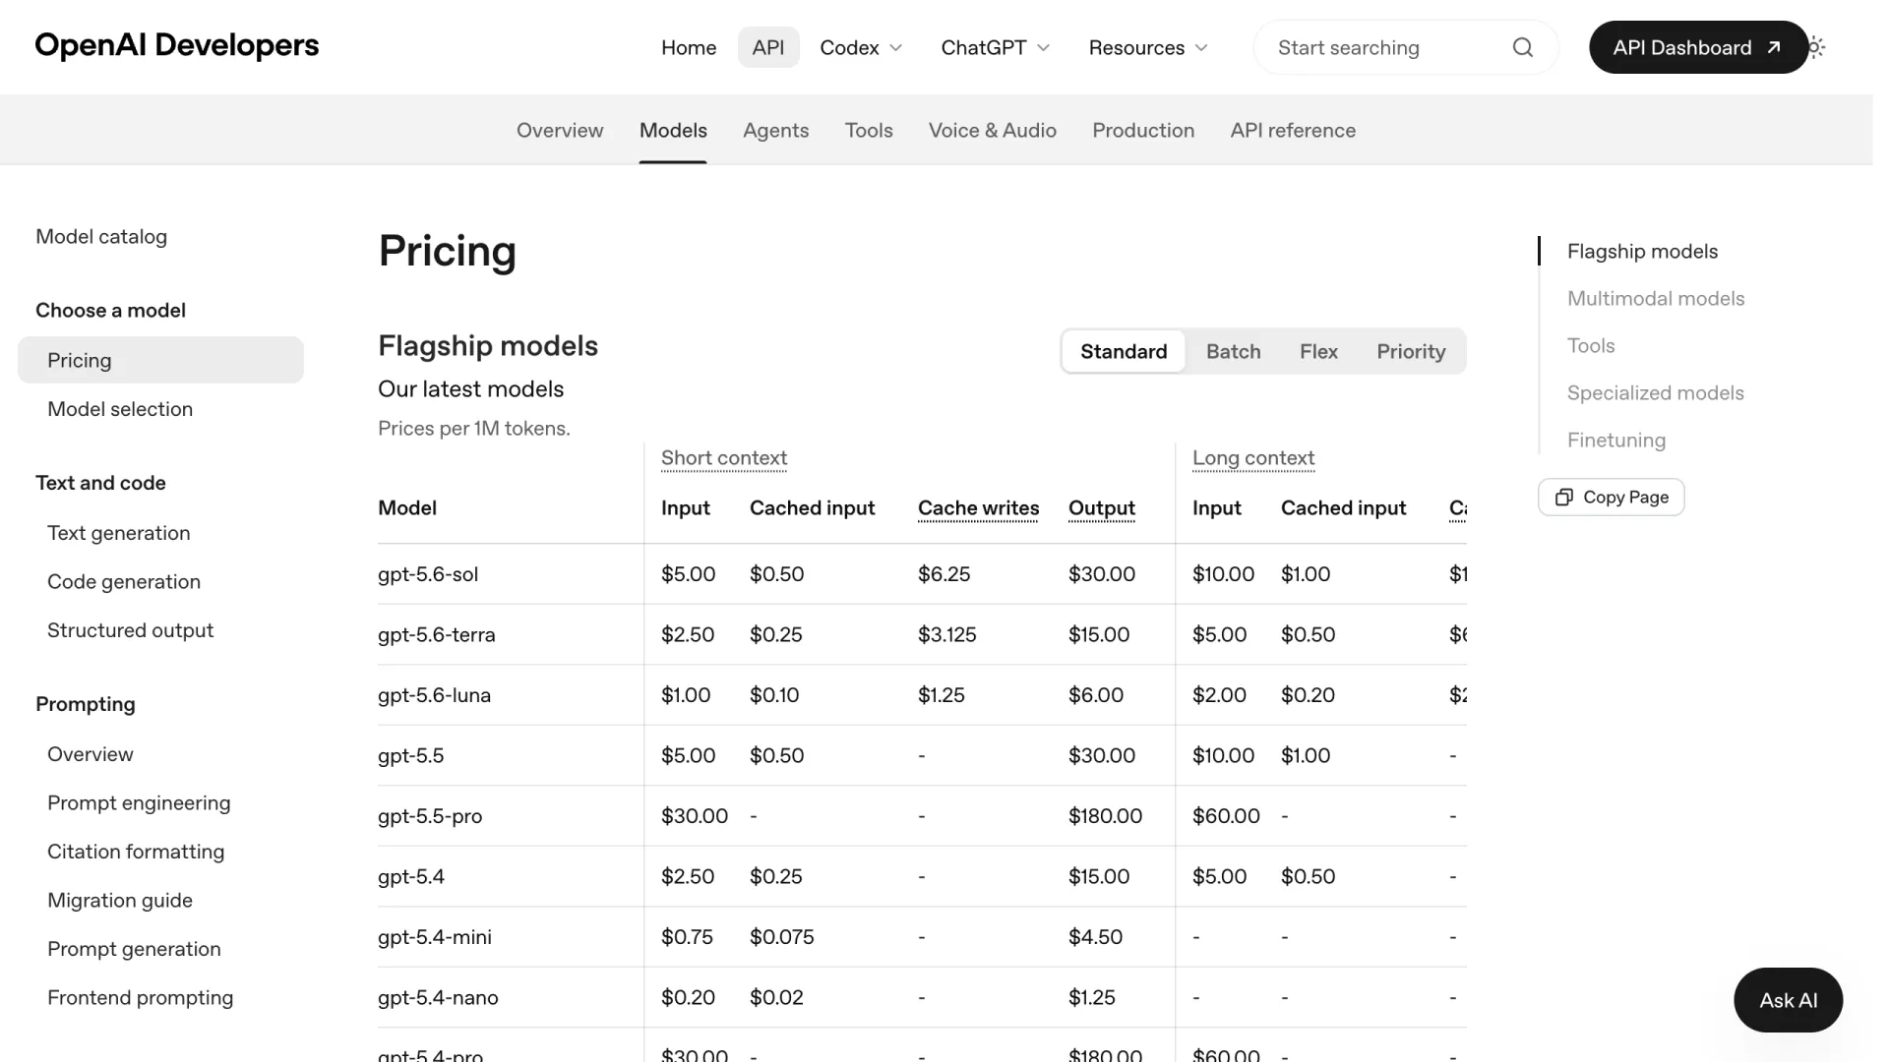Open the Agents tab
The width and height of the screenshot is (1889, 1062).
[x=776, y=130]
